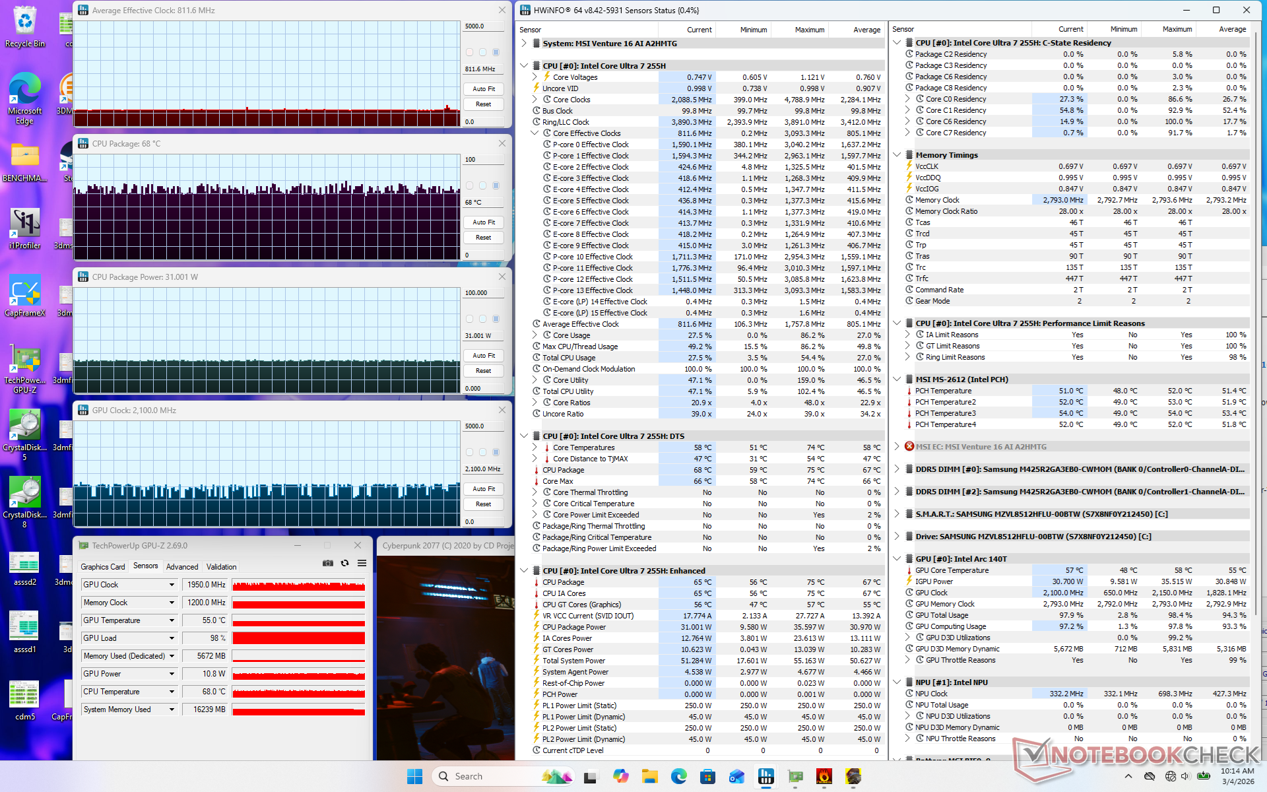The width and height of the screenshot is (1267, 792).
Task: Click Reset in GPU Clock graph window
Action: coord(483,504)
